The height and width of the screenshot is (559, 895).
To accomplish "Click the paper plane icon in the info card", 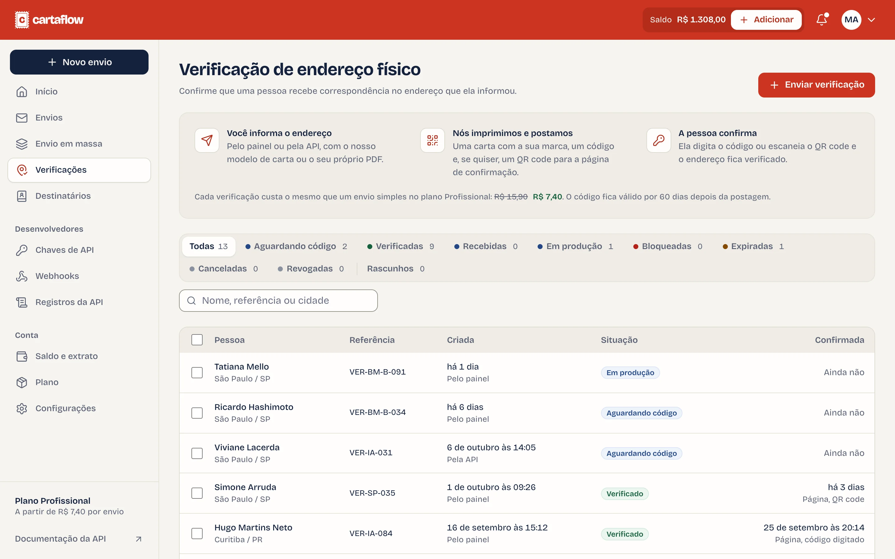I will tap(207, 140).
